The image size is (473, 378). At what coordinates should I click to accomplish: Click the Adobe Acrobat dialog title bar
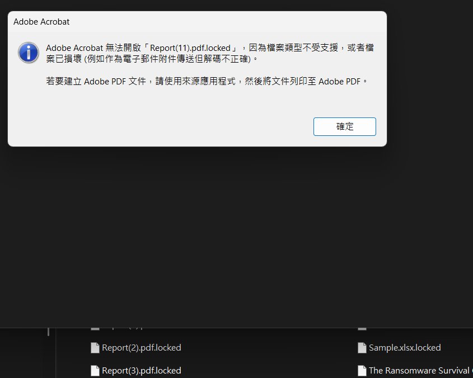click(x=196, y=22)
